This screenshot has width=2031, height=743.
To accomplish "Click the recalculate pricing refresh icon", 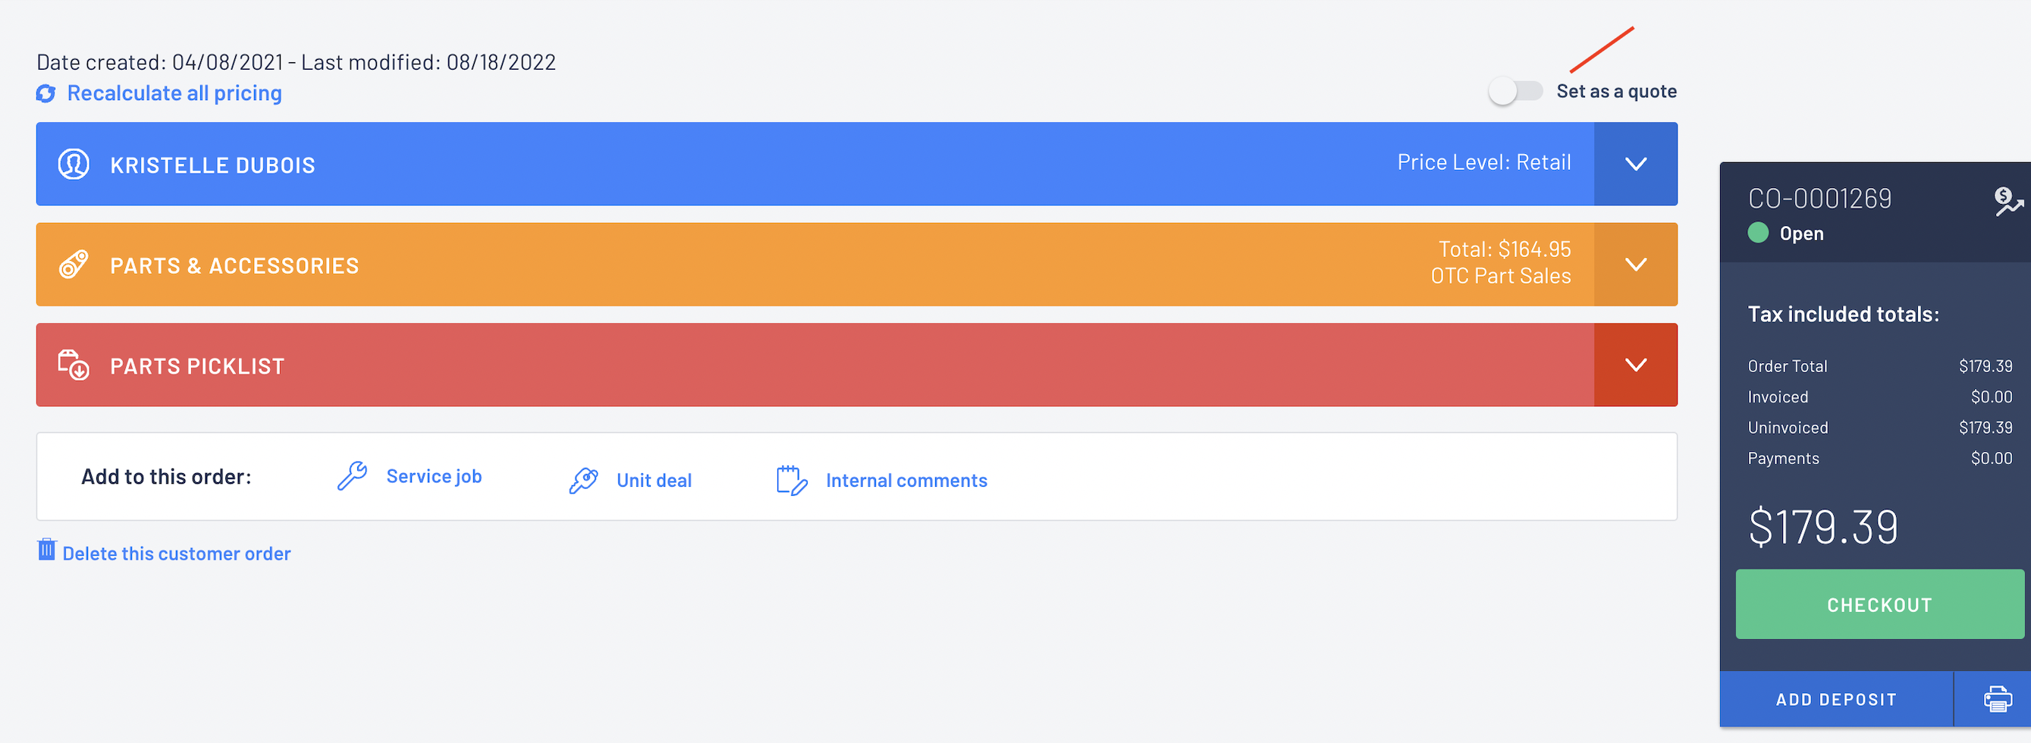I will (46, 94).
